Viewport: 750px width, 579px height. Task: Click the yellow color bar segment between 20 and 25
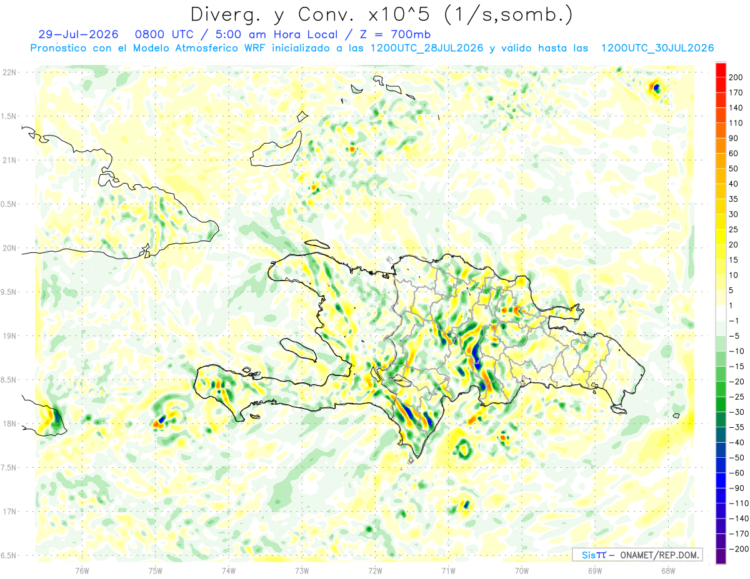coord(721,237)
